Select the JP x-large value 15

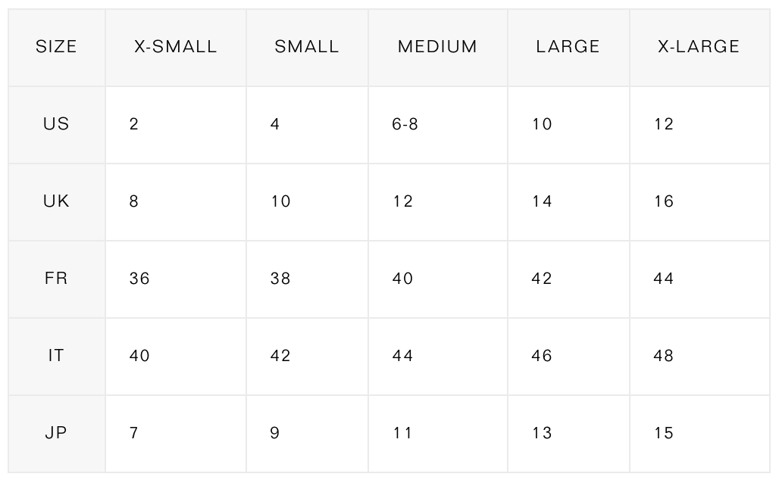[x=664, y=433]
